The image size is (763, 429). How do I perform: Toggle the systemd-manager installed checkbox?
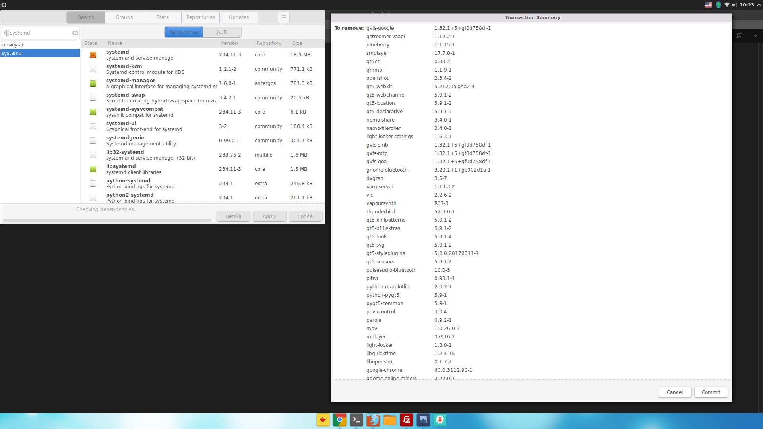[x=93, y=83]
